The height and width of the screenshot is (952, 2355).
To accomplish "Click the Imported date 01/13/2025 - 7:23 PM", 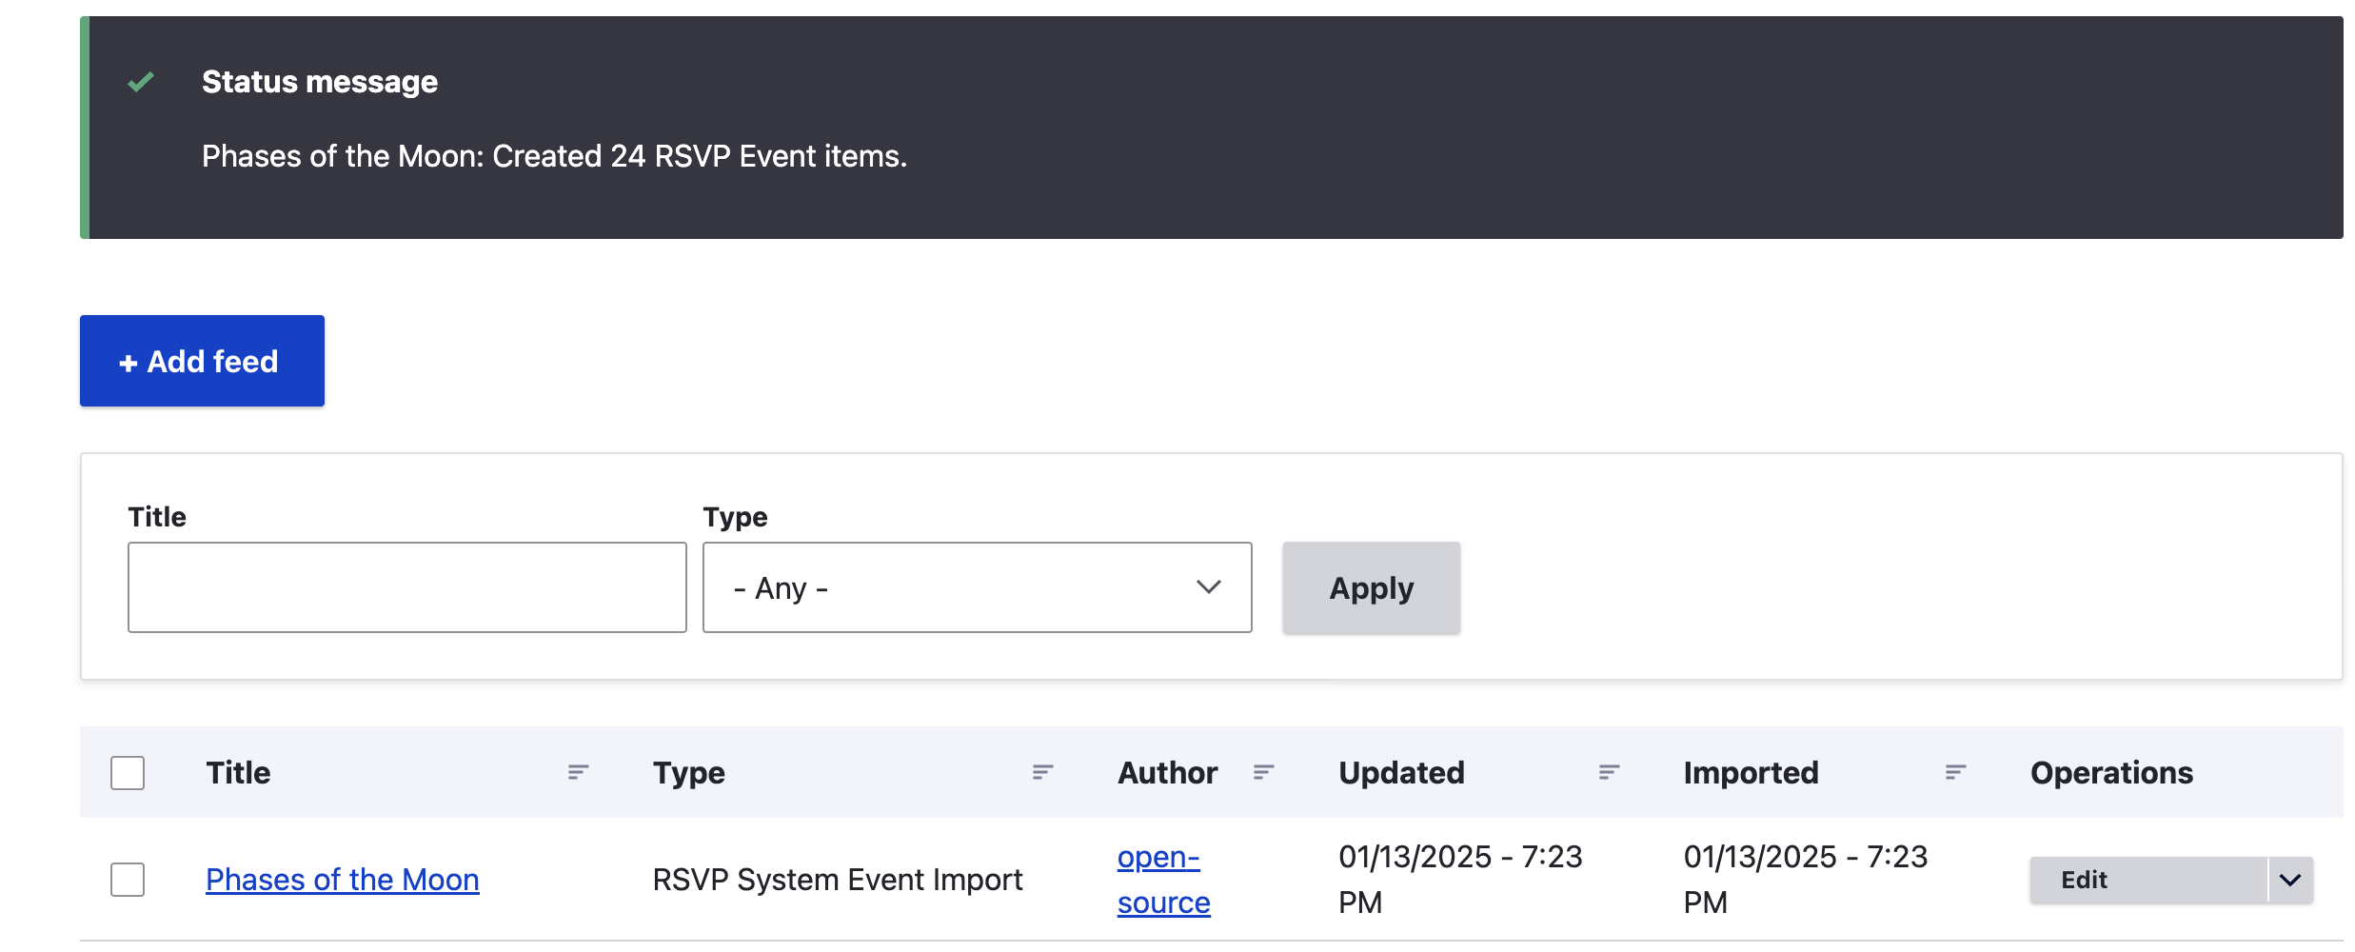I will point(1806,880).
